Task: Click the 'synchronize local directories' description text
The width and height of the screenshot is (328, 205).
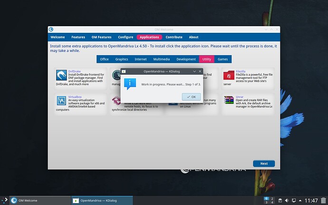Action: tap(129, 110)
